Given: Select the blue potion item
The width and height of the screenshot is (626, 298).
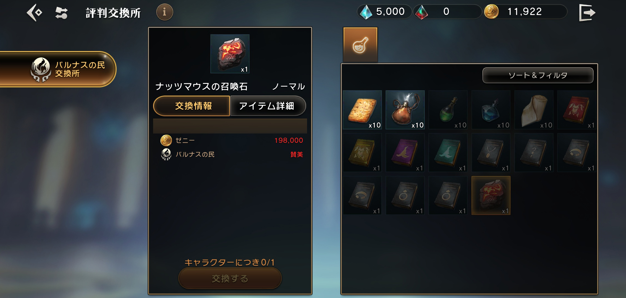Looking at the screenshot, I should click(491, 110).
